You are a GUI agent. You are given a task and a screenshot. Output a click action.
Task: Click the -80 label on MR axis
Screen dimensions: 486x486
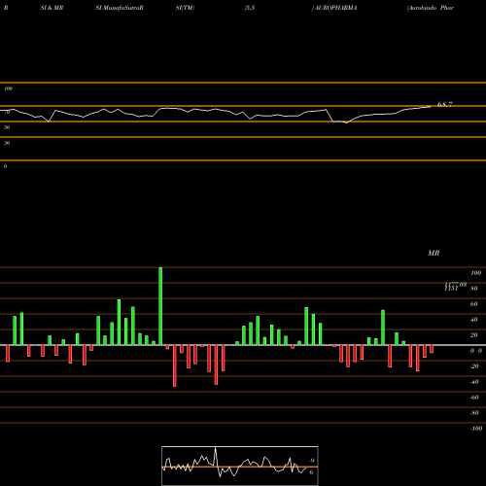tap(474, 413)
